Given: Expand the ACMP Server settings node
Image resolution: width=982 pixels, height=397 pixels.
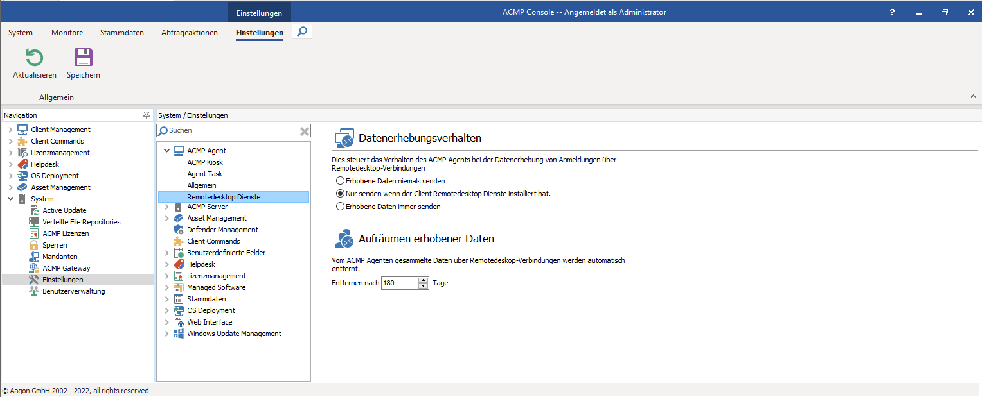Looking at the screenshot, I should tap(167, 207).
